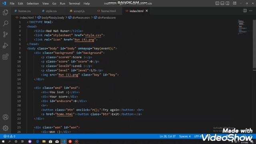The width and height of the screenshot is (256, 144).
Task: Open the Run and Debug view
Action: click(5, 46)
